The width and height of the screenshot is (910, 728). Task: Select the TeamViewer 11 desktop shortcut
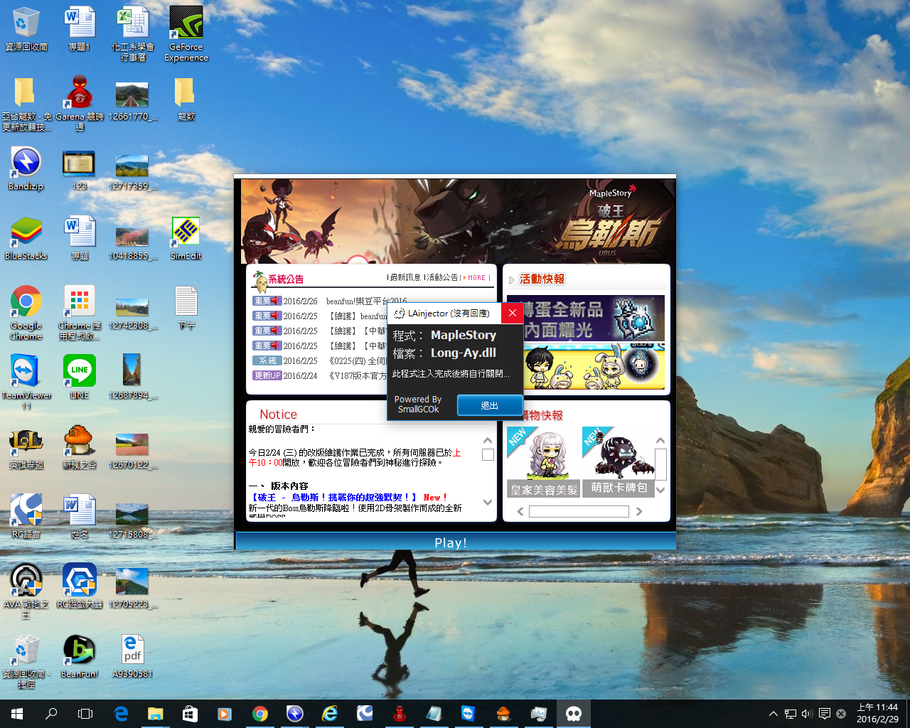26,382
